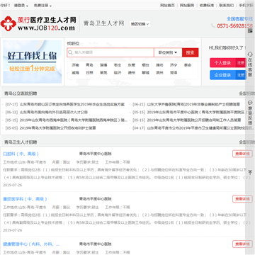Open the feedback bubble icon in the sidebar
255x255 pixels.
point(250,103)
